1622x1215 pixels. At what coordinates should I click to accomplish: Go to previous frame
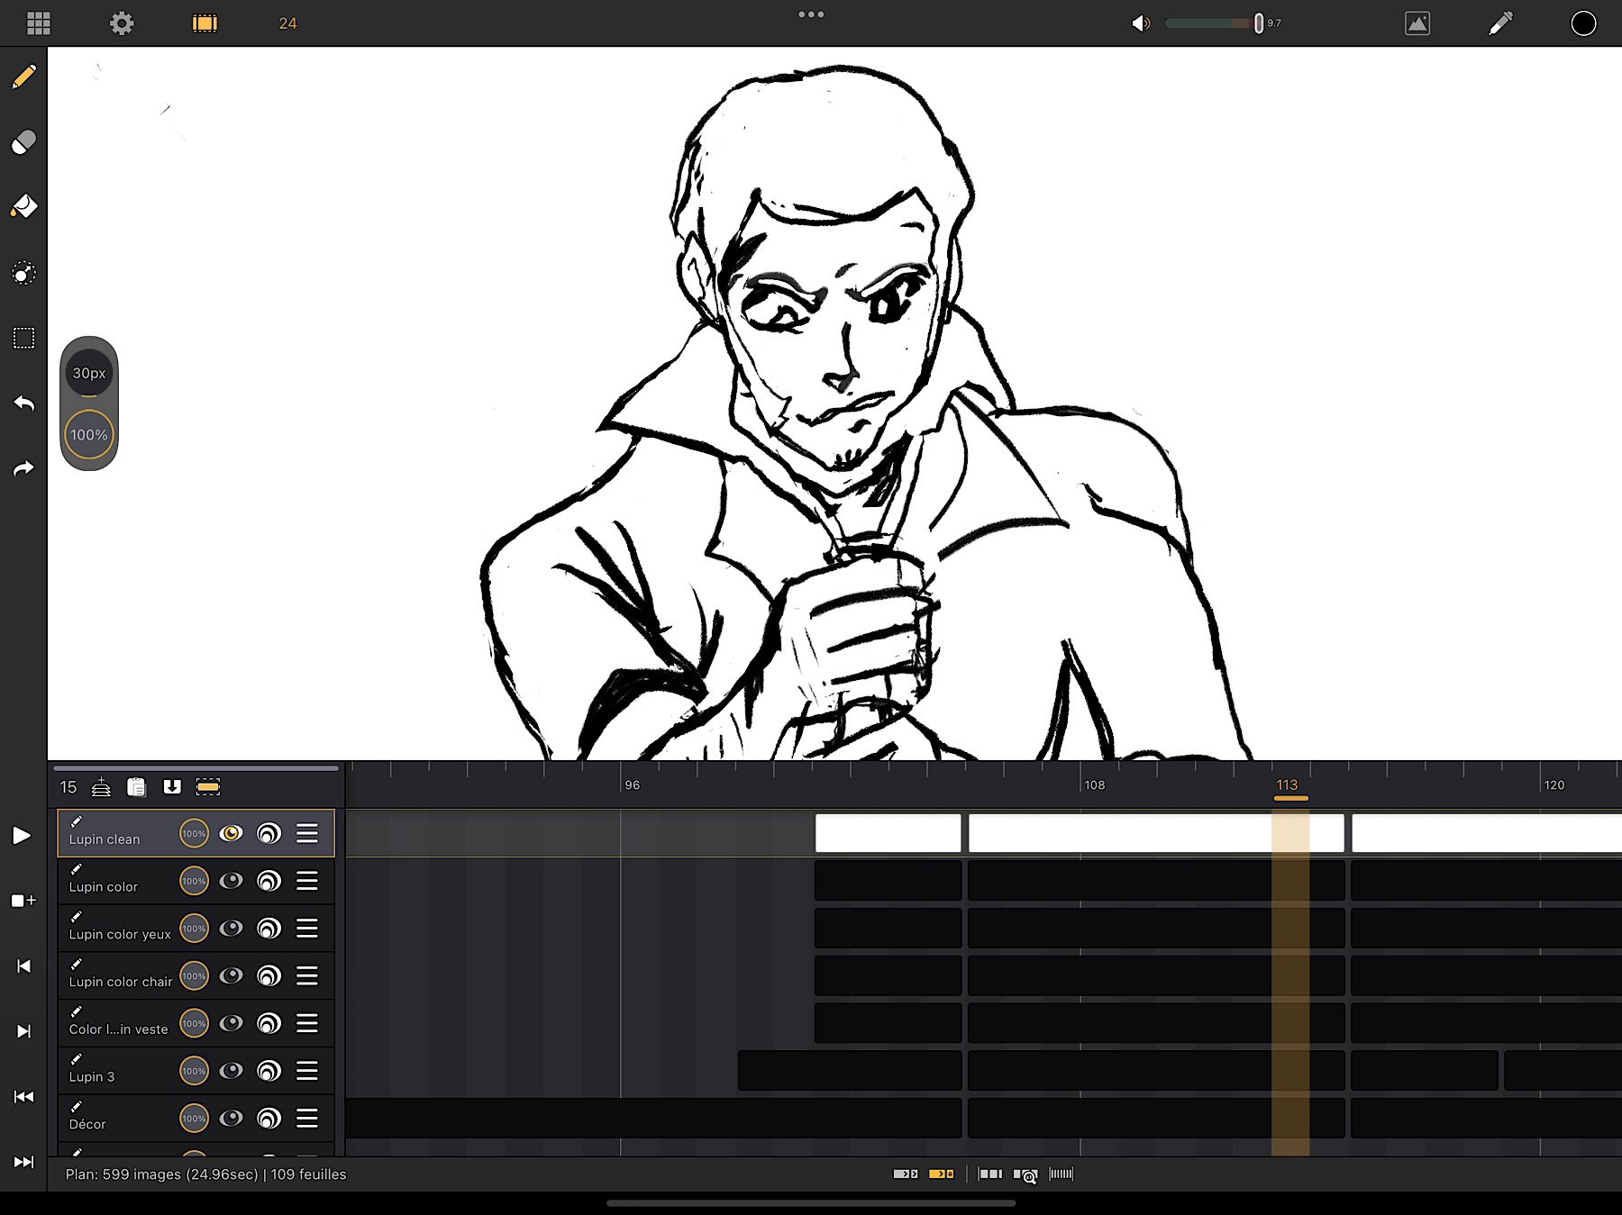(24, 966)
